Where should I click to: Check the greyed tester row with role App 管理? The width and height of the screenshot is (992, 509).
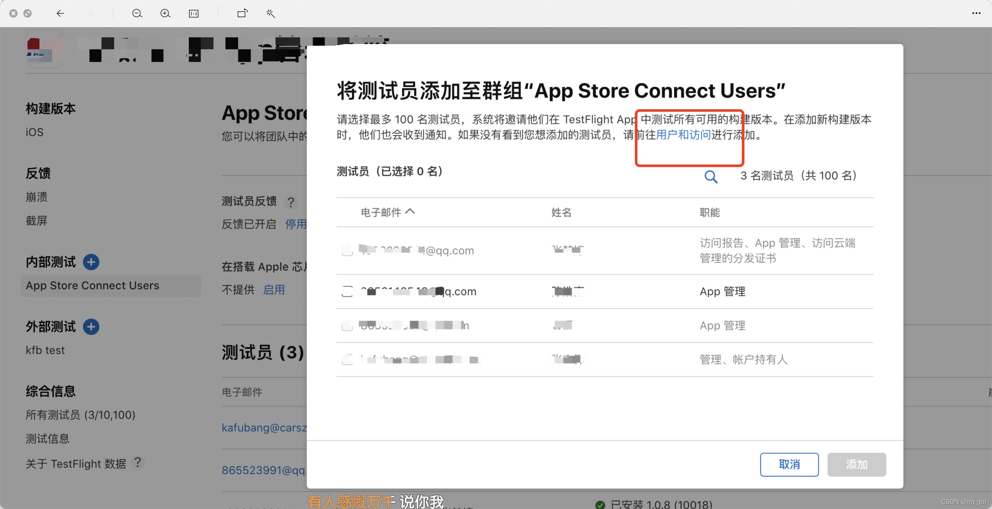point(347,326)
